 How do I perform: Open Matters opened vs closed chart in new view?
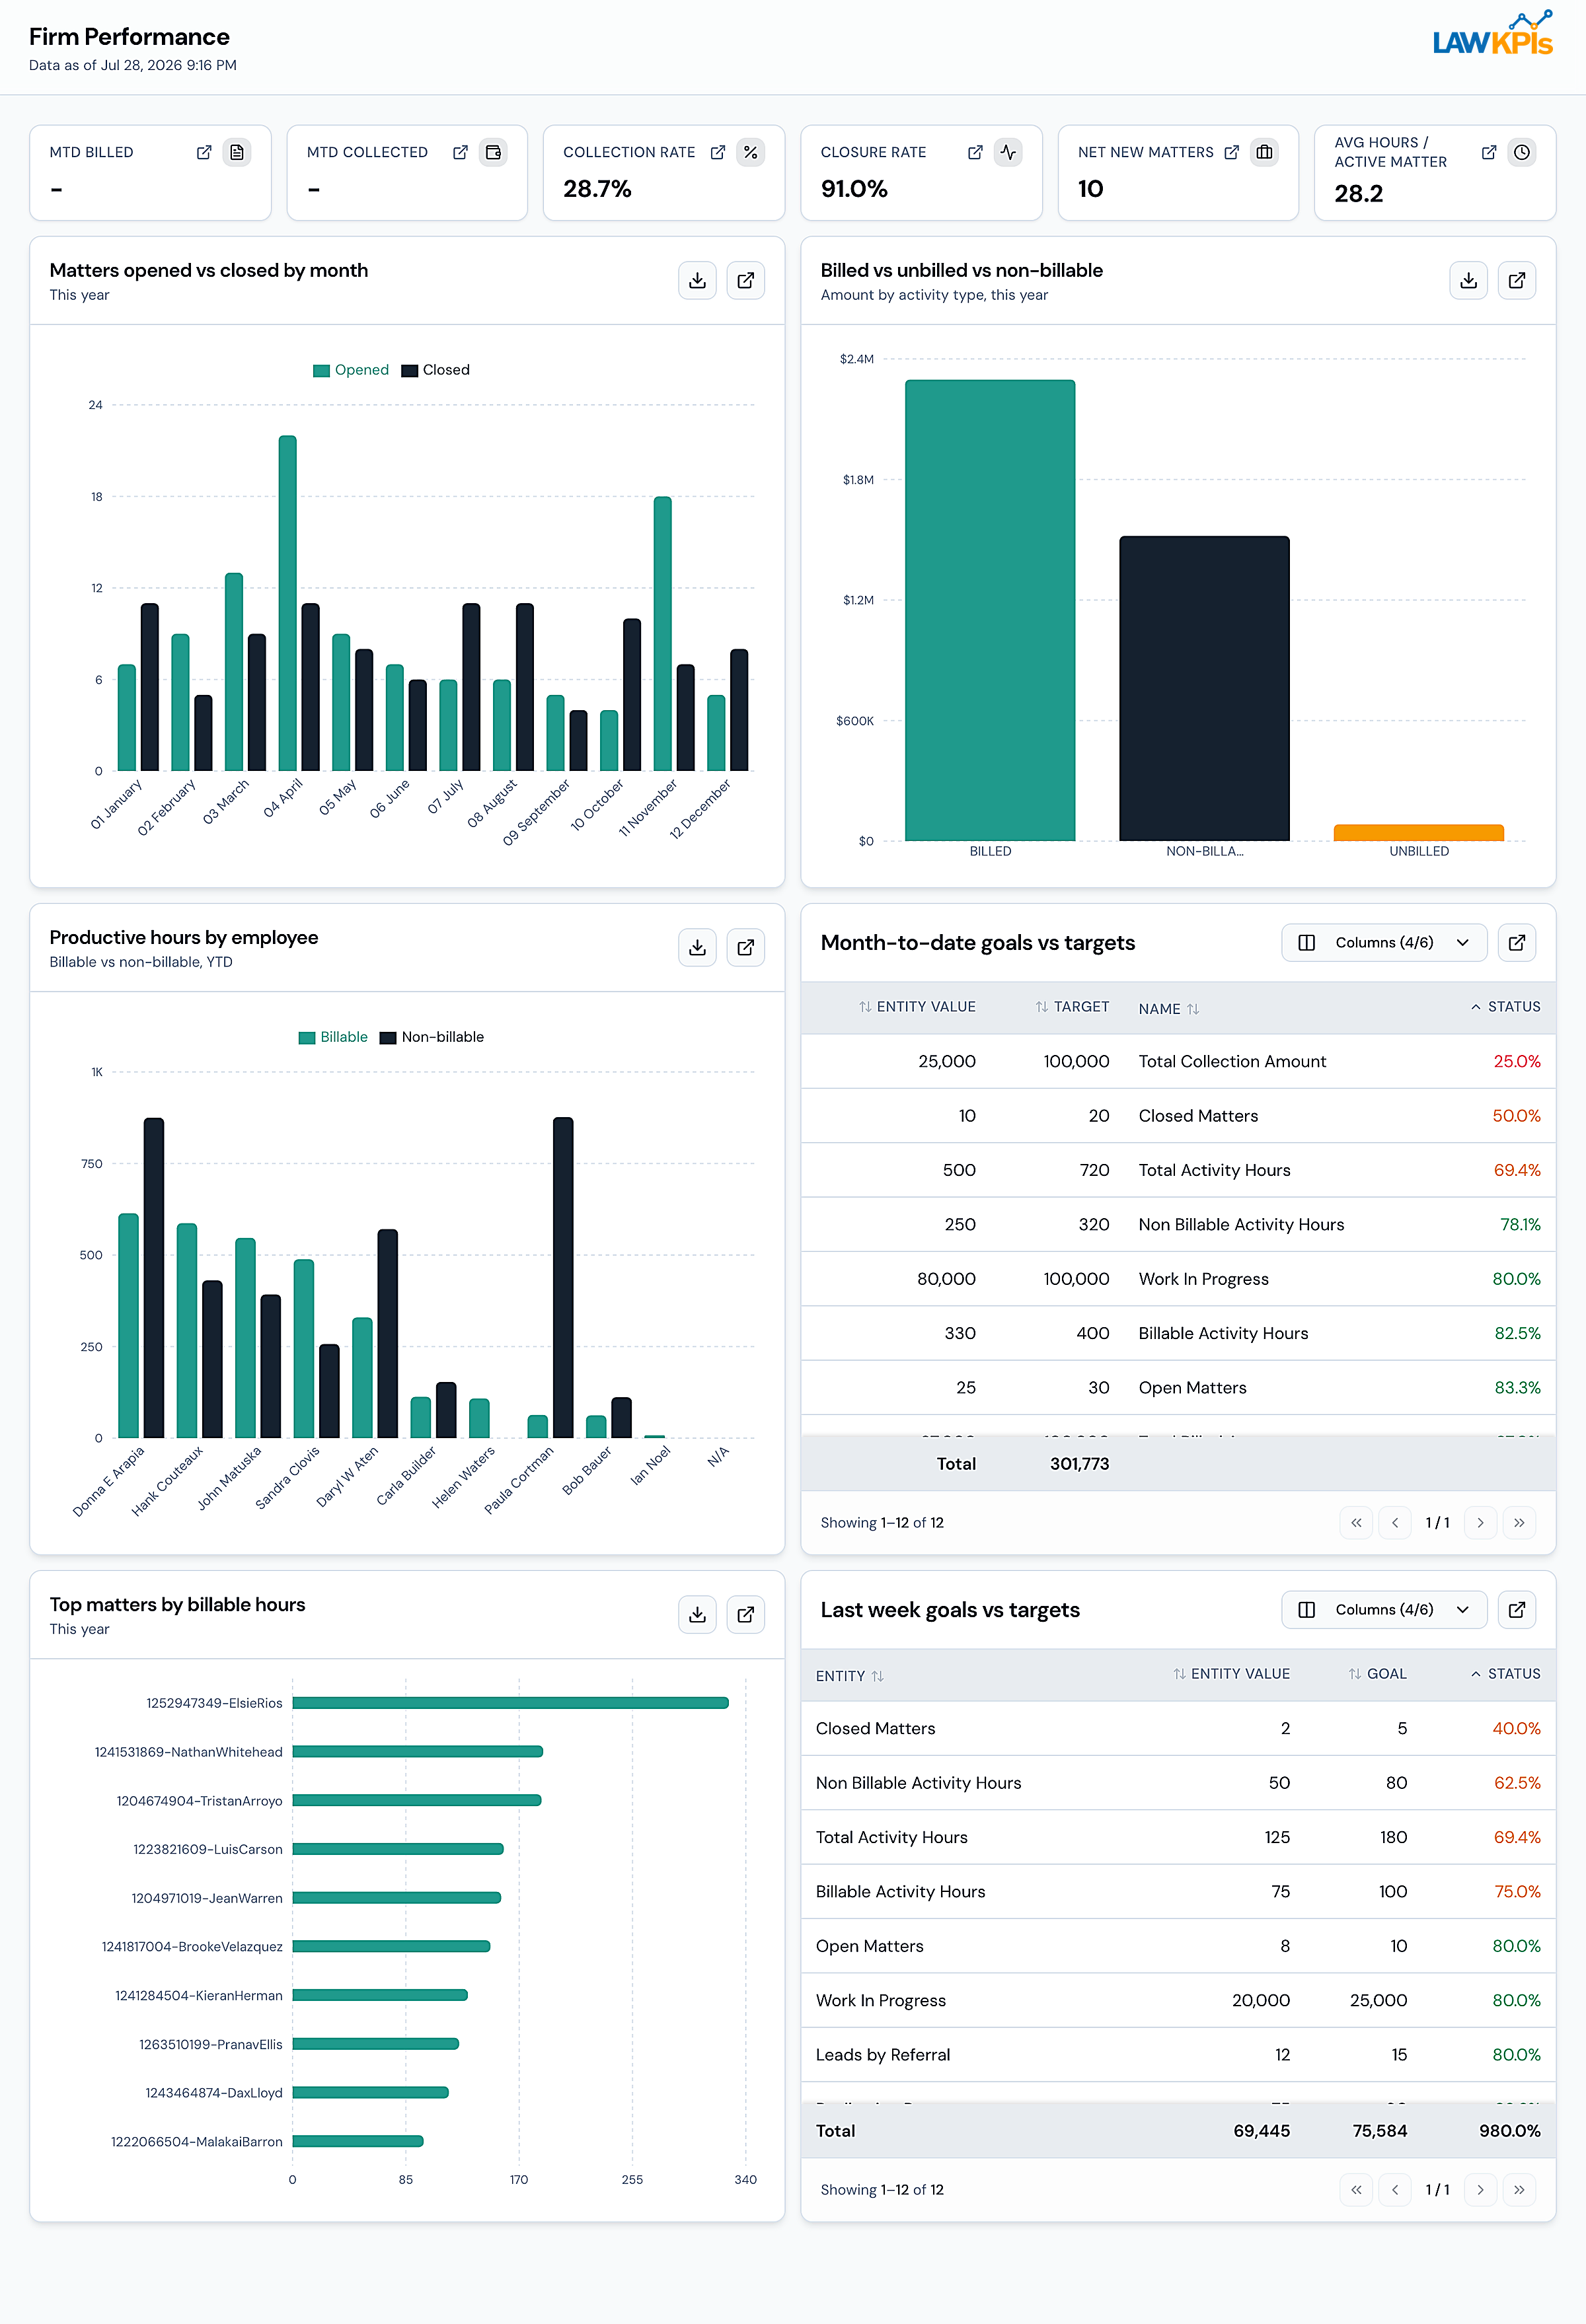coord(745,280)
